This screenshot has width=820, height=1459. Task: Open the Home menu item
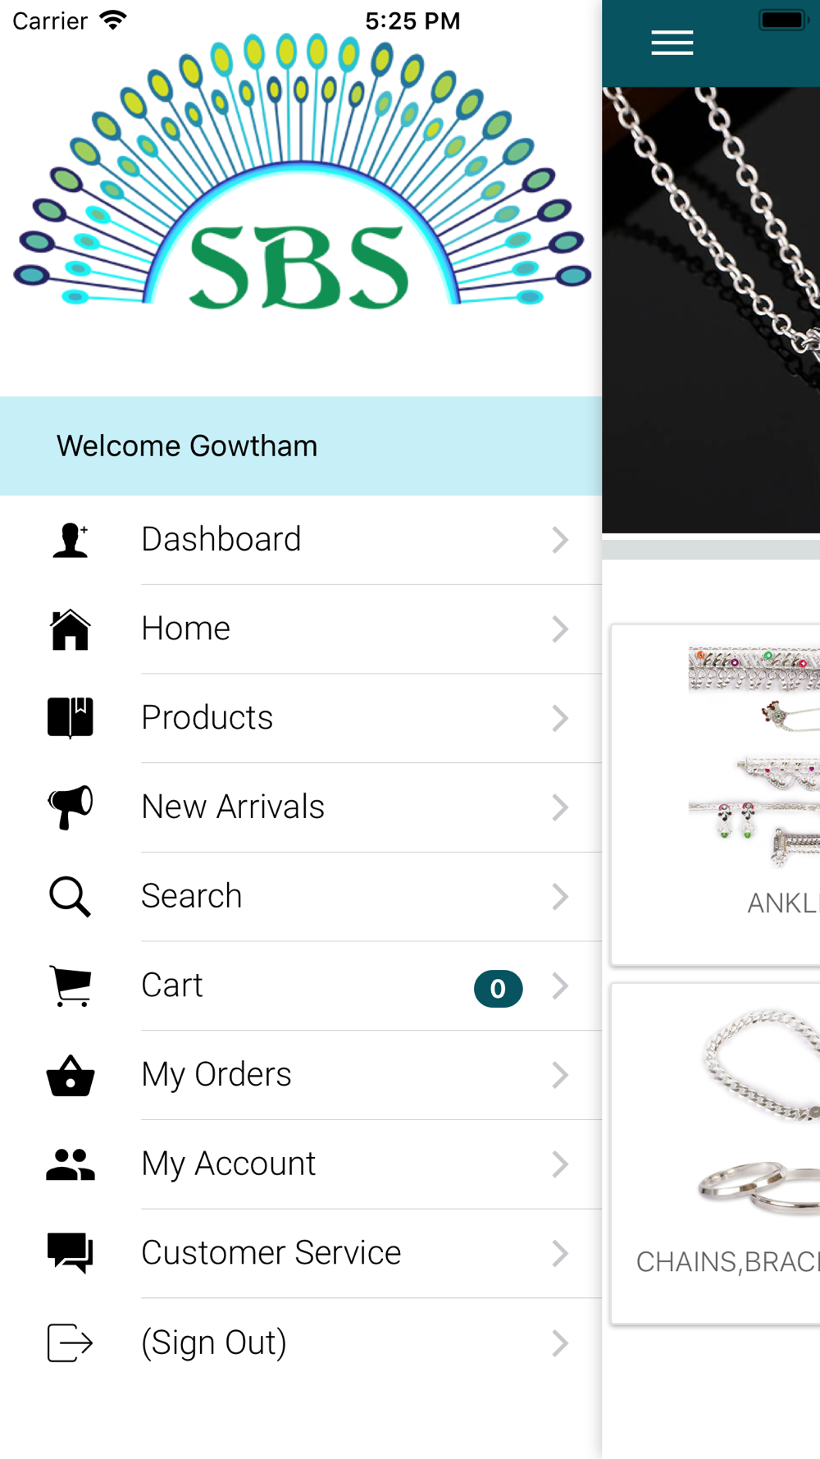pyautogui.click(x=301, y=629)
